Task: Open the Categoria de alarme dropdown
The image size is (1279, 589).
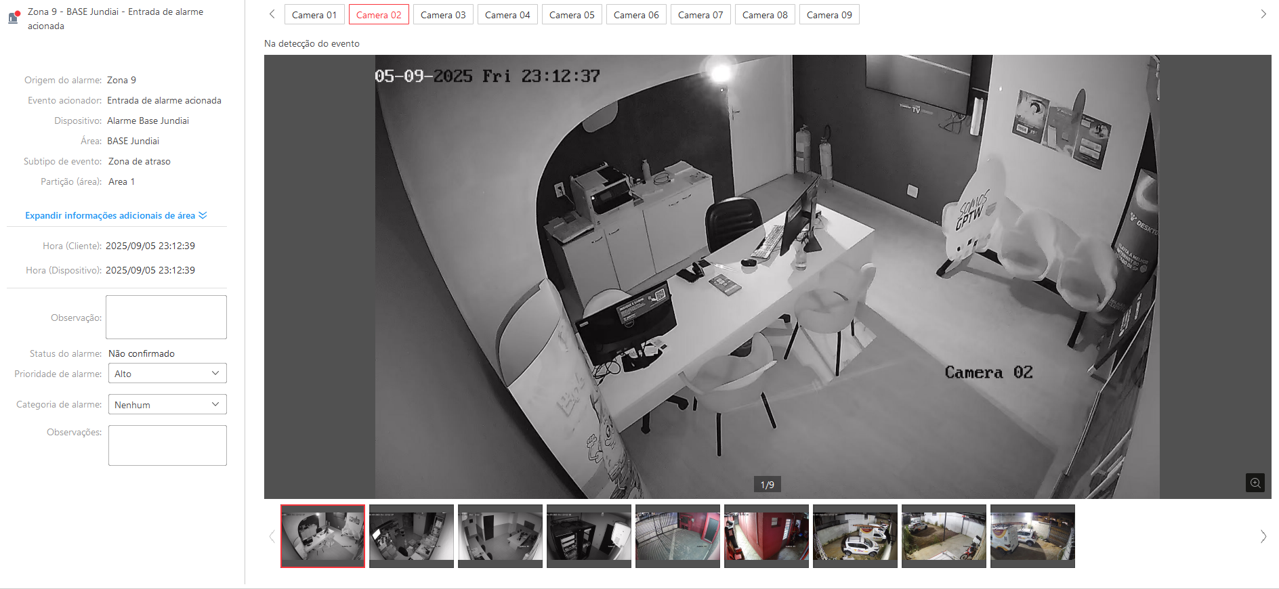Action: tap(167, 405)
